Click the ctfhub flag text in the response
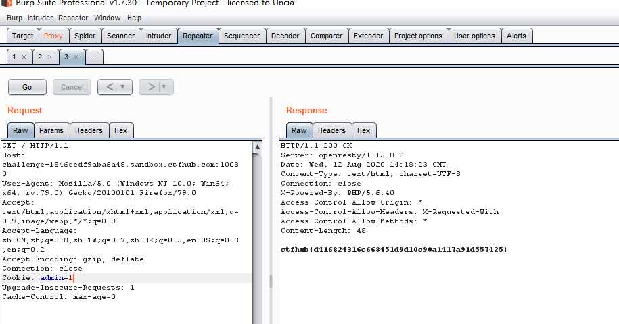Screen dimensions: 619x324 (394, 250)
